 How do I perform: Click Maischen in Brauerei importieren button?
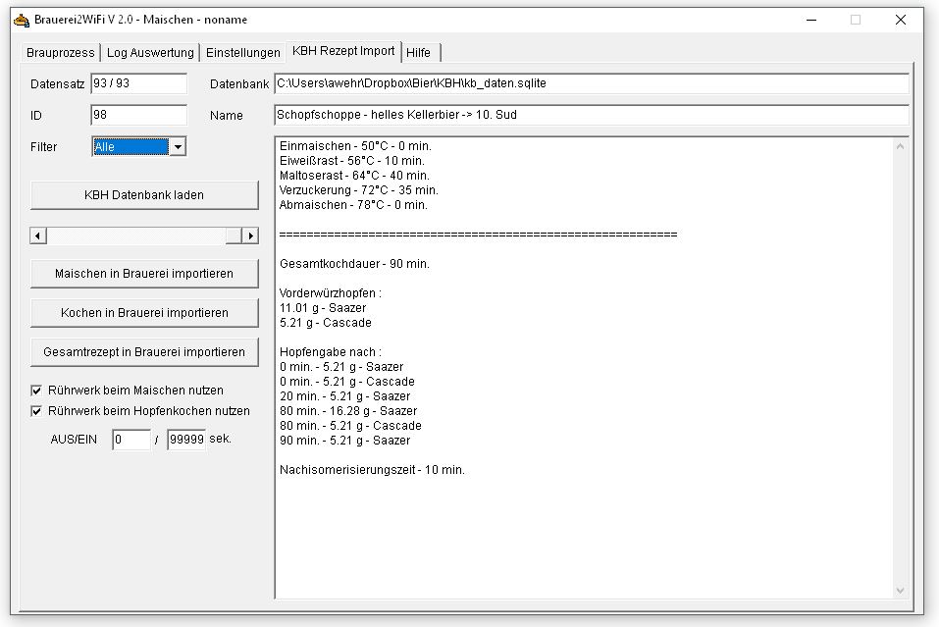(144, 274)
